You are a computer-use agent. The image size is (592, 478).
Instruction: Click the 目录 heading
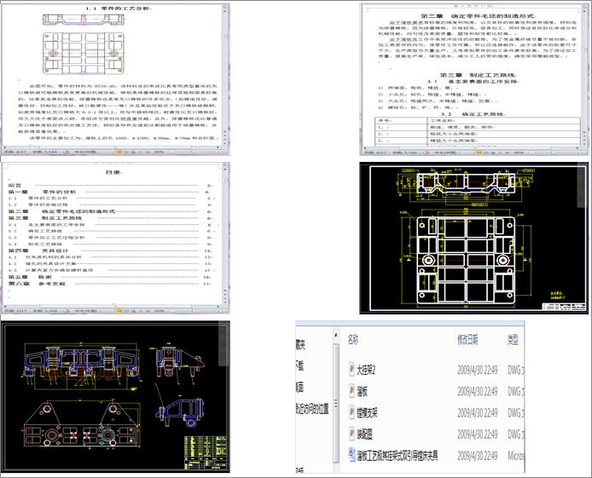click(113, 172)
